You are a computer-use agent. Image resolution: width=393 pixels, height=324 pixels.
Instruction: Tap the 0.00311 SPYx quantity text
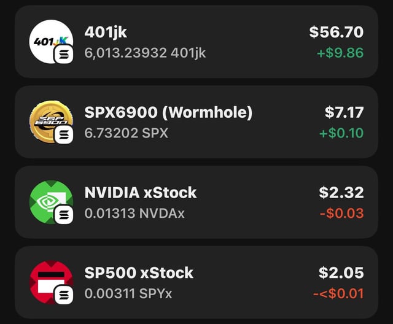[128, 294]
